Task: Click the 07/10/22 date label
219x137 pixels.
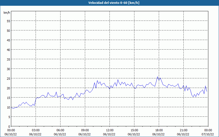Action: tap(208, 134)
